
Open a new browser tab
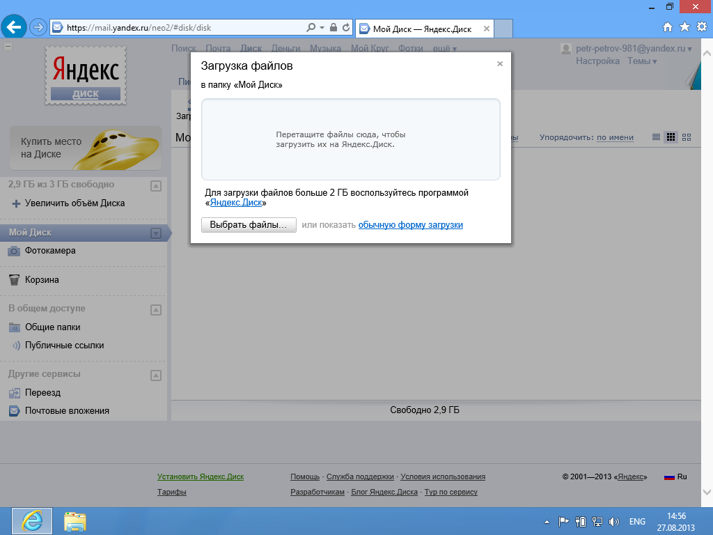(503, 28)
